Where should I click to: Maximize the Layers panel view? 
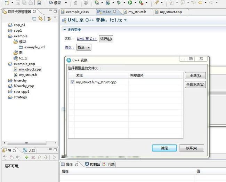tap(55, 150)
